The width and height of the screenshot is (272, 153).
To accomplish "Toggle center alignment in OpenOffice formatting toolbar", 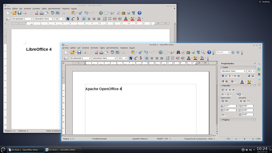I will pos(152,58).
